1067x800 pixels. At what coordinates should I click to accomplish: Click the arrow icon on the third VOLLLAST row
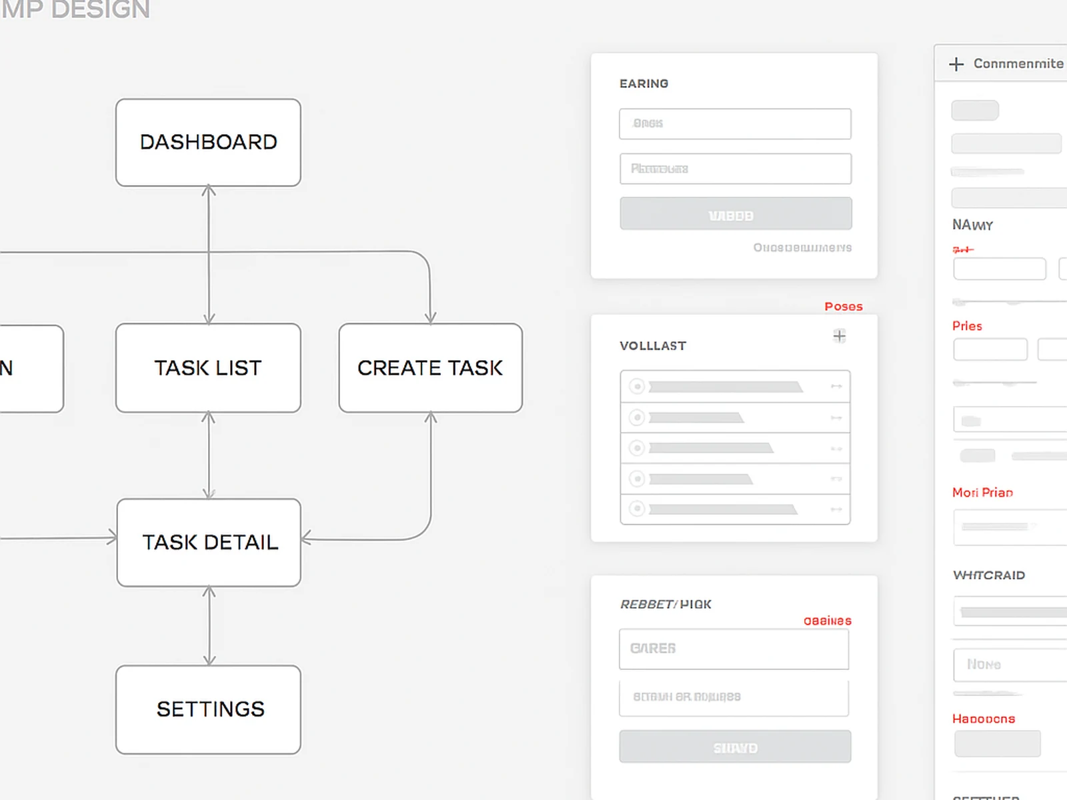tap(836, 449)
